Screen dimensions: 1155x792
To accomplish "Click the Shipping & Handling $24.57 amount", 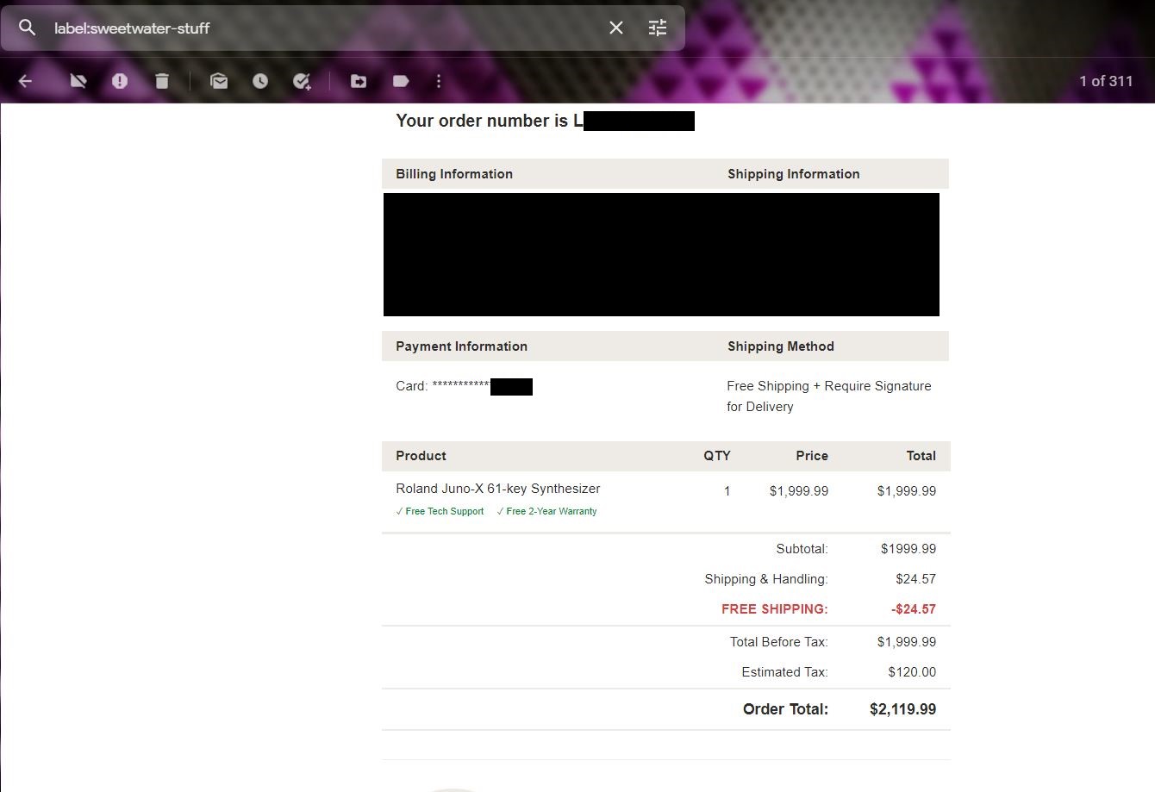I will (x=915, y=579).
